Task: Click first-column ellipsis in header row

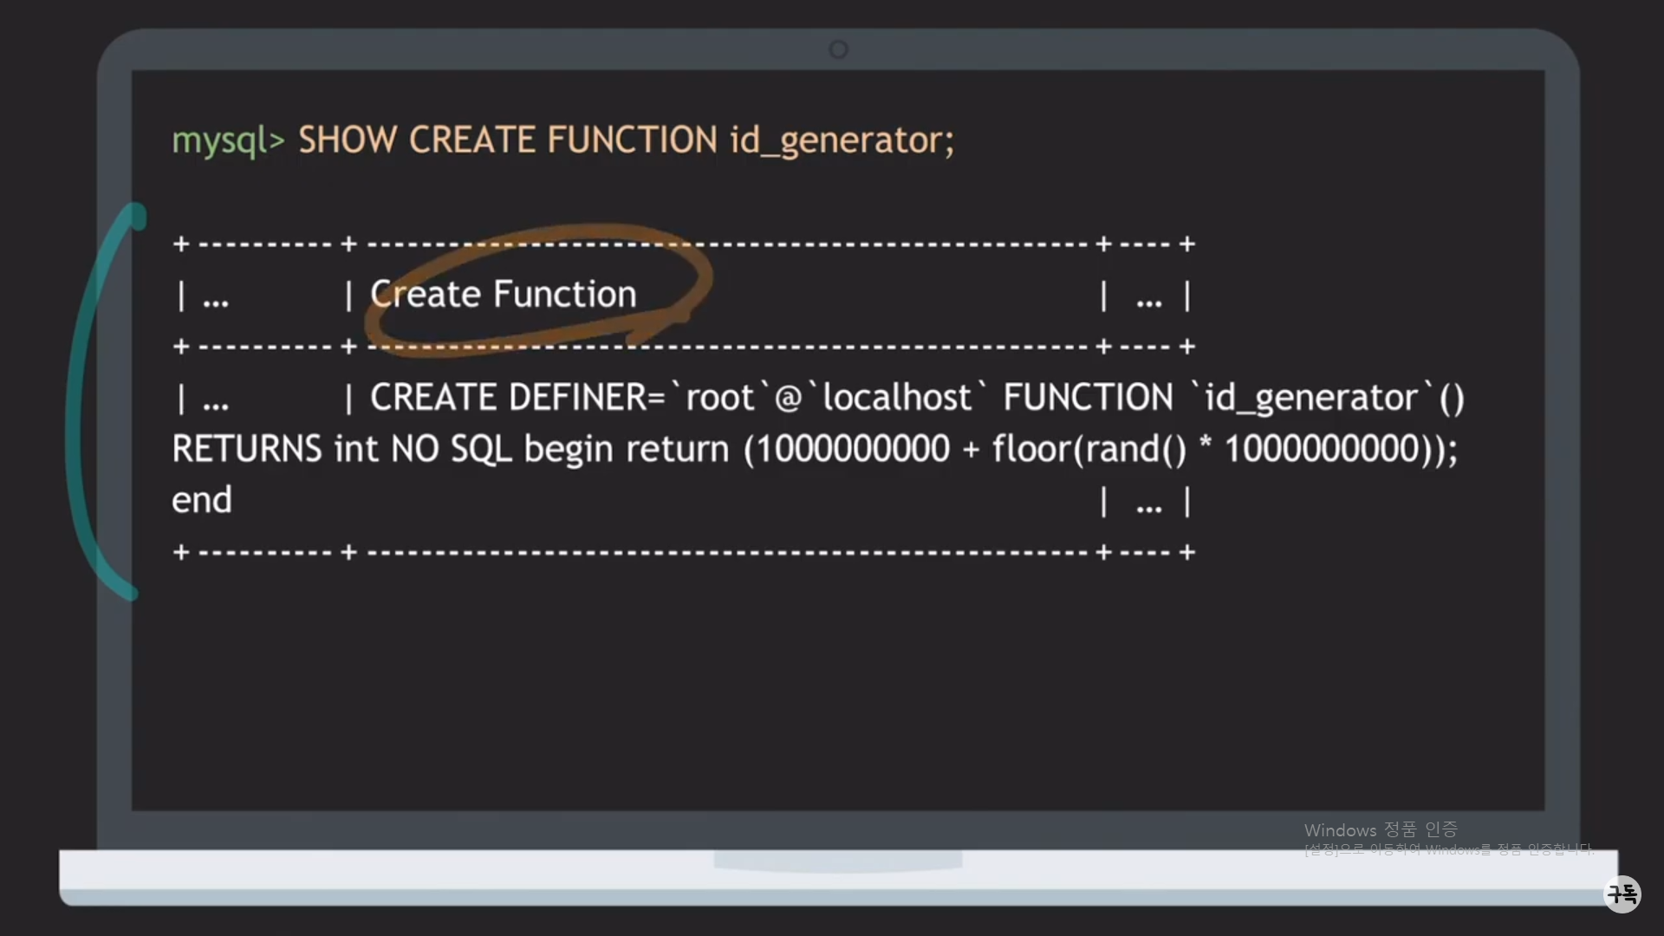Action: point(215,301)
